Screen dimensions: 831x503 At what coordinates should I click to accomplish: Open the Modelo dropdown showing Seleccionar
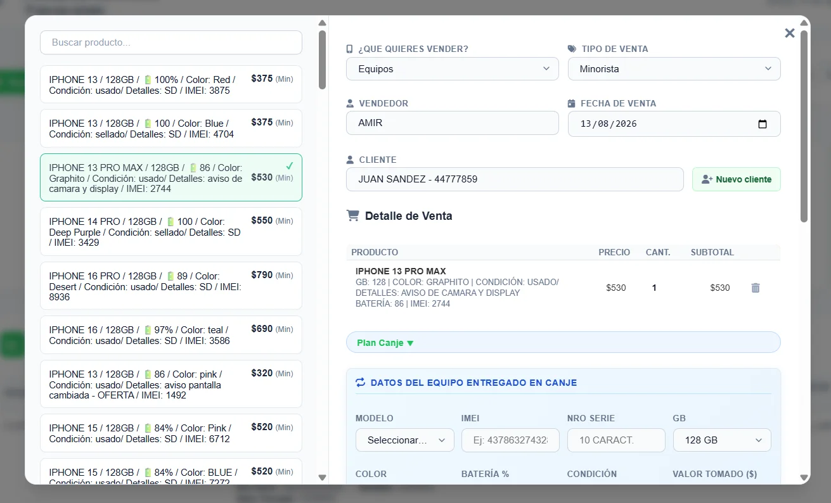(405, 440)
